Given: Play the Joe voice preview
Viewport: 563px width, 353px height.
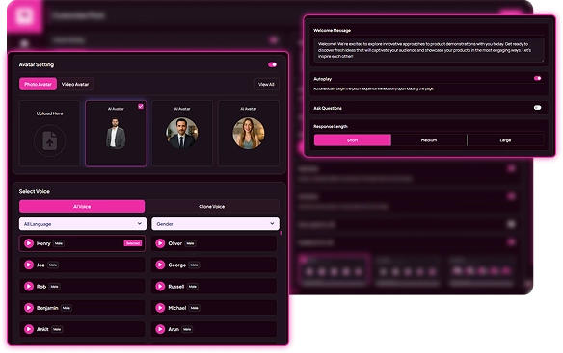Looking at the screenshot, I should (x=29, y=265).
